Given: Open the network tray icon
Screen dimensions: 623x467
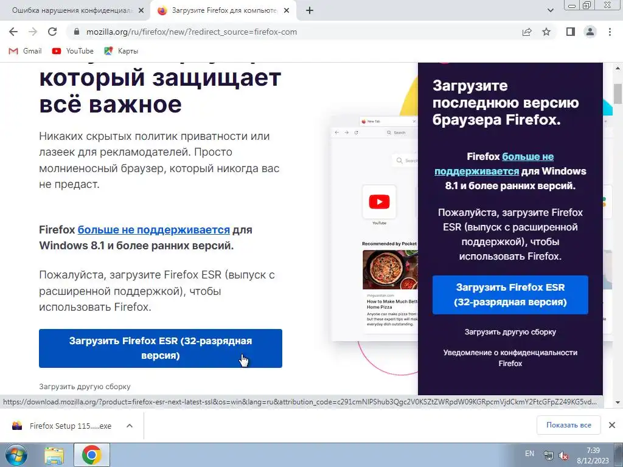Looking at the screenshot, I should pos(548,455).
